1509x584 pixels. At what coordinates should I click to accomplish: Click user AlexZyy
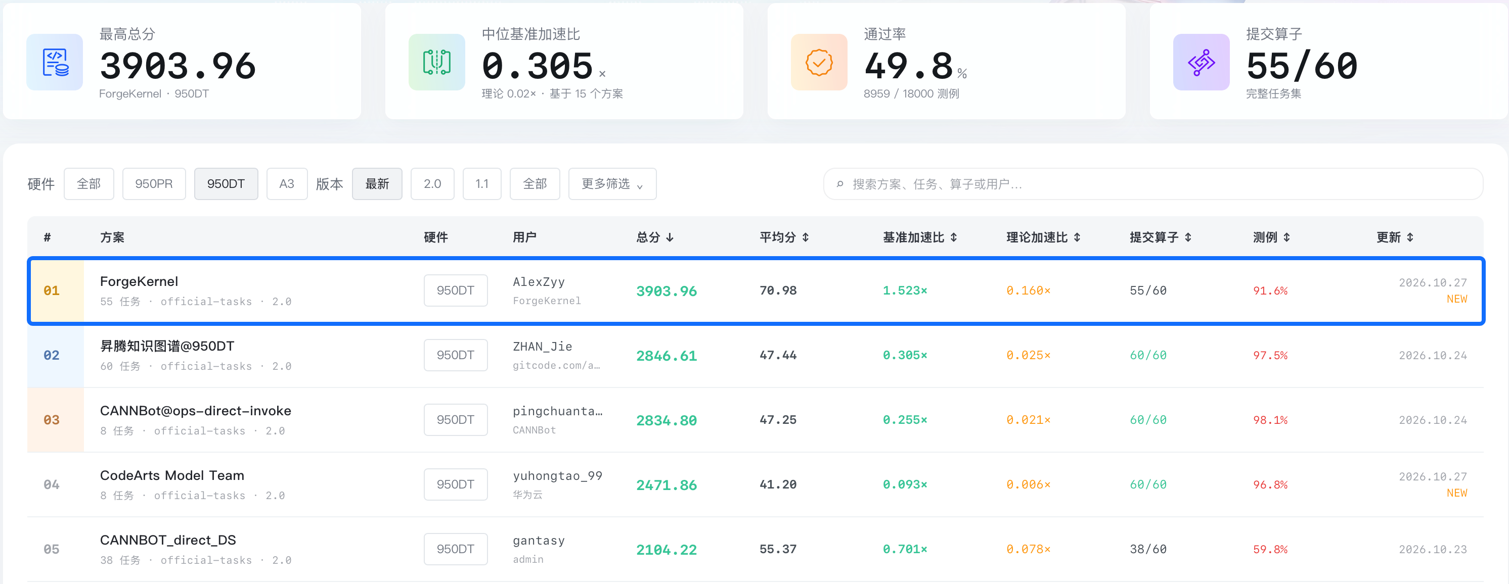point(539,281)
